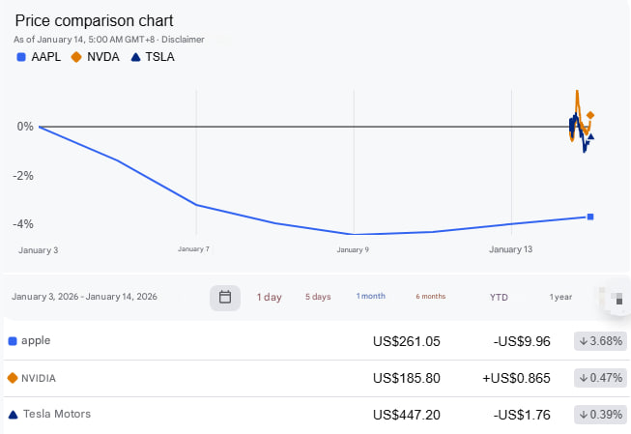631x434 pixels.
Task: Click the 0% axis label
Action: click(25, 127)
